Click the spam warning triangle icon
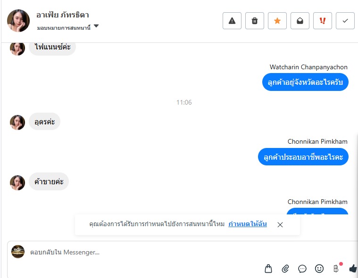The width and height of the screenshot is (358, 278). tap(232, 21)
